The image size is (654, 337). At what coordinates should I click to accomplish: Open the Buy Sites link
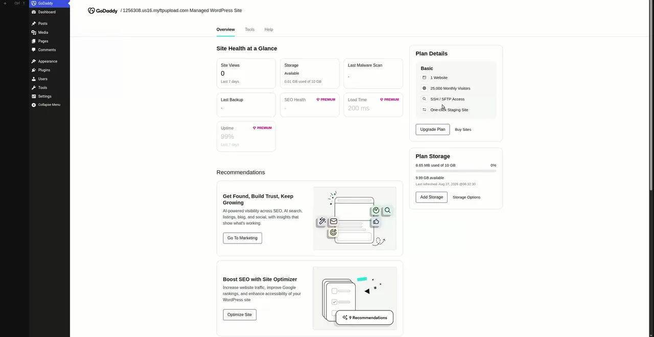[x=463, y=129]
